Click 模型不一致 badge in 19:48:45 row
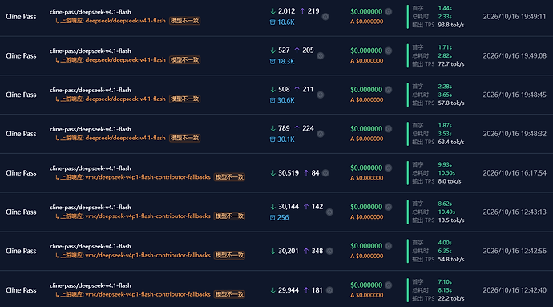 pyautogui.click(x=185, y=99)
